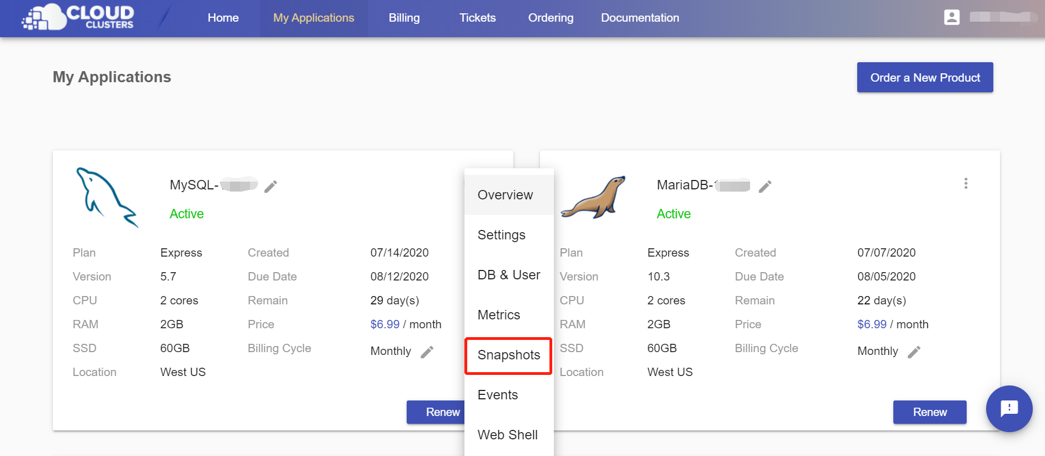The height and width of the screenshot is (456, 1045).
Task: Click the MySQL Active status text
Action: coord(187,214)
